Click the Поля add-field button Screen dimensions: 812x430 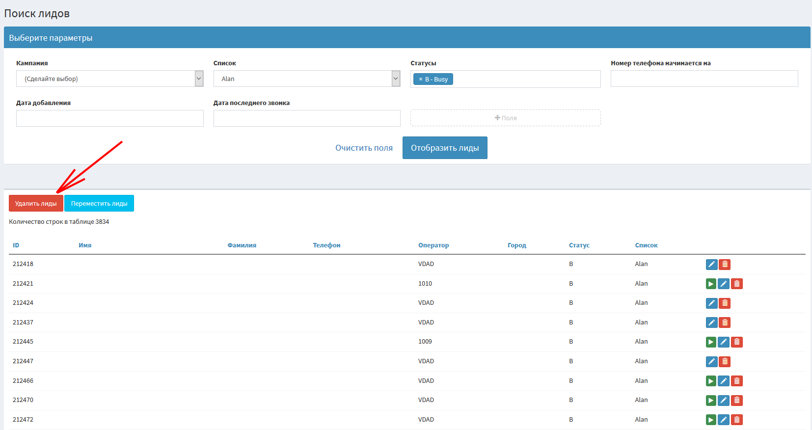pos(505,118)
